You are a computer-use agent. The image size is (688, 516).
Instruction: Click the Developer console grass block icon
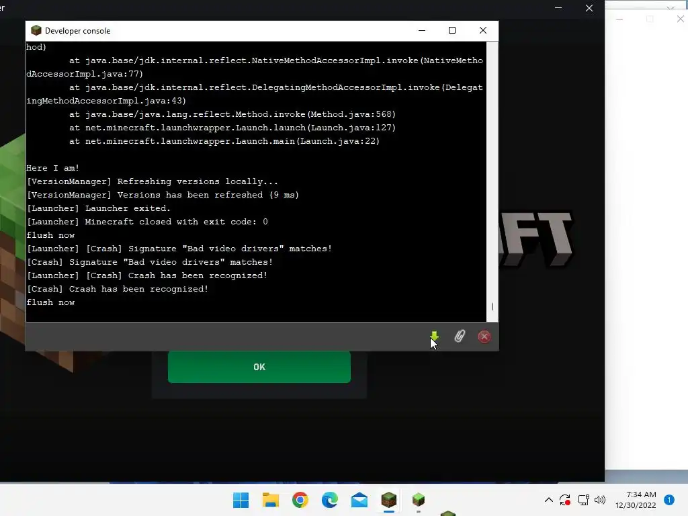click(36, 30)
